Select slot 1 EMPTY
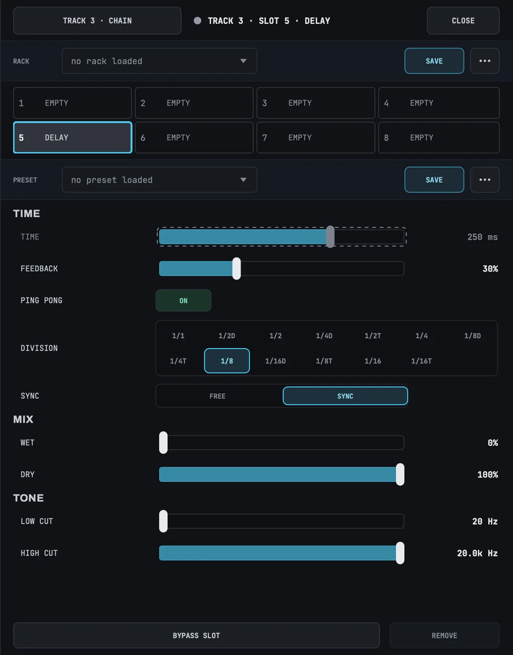The image size is (513, 655). tap(73, 103)
